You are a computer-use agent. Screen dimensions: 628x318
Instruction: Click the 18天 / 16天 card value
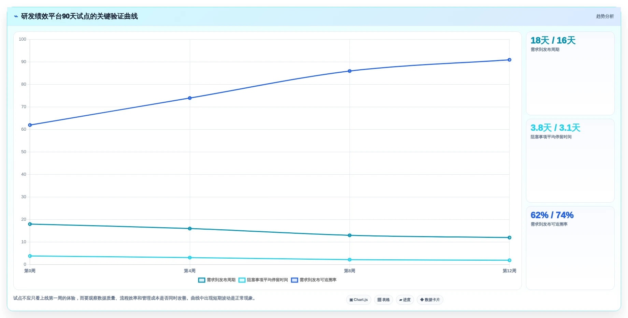point(553,41)
